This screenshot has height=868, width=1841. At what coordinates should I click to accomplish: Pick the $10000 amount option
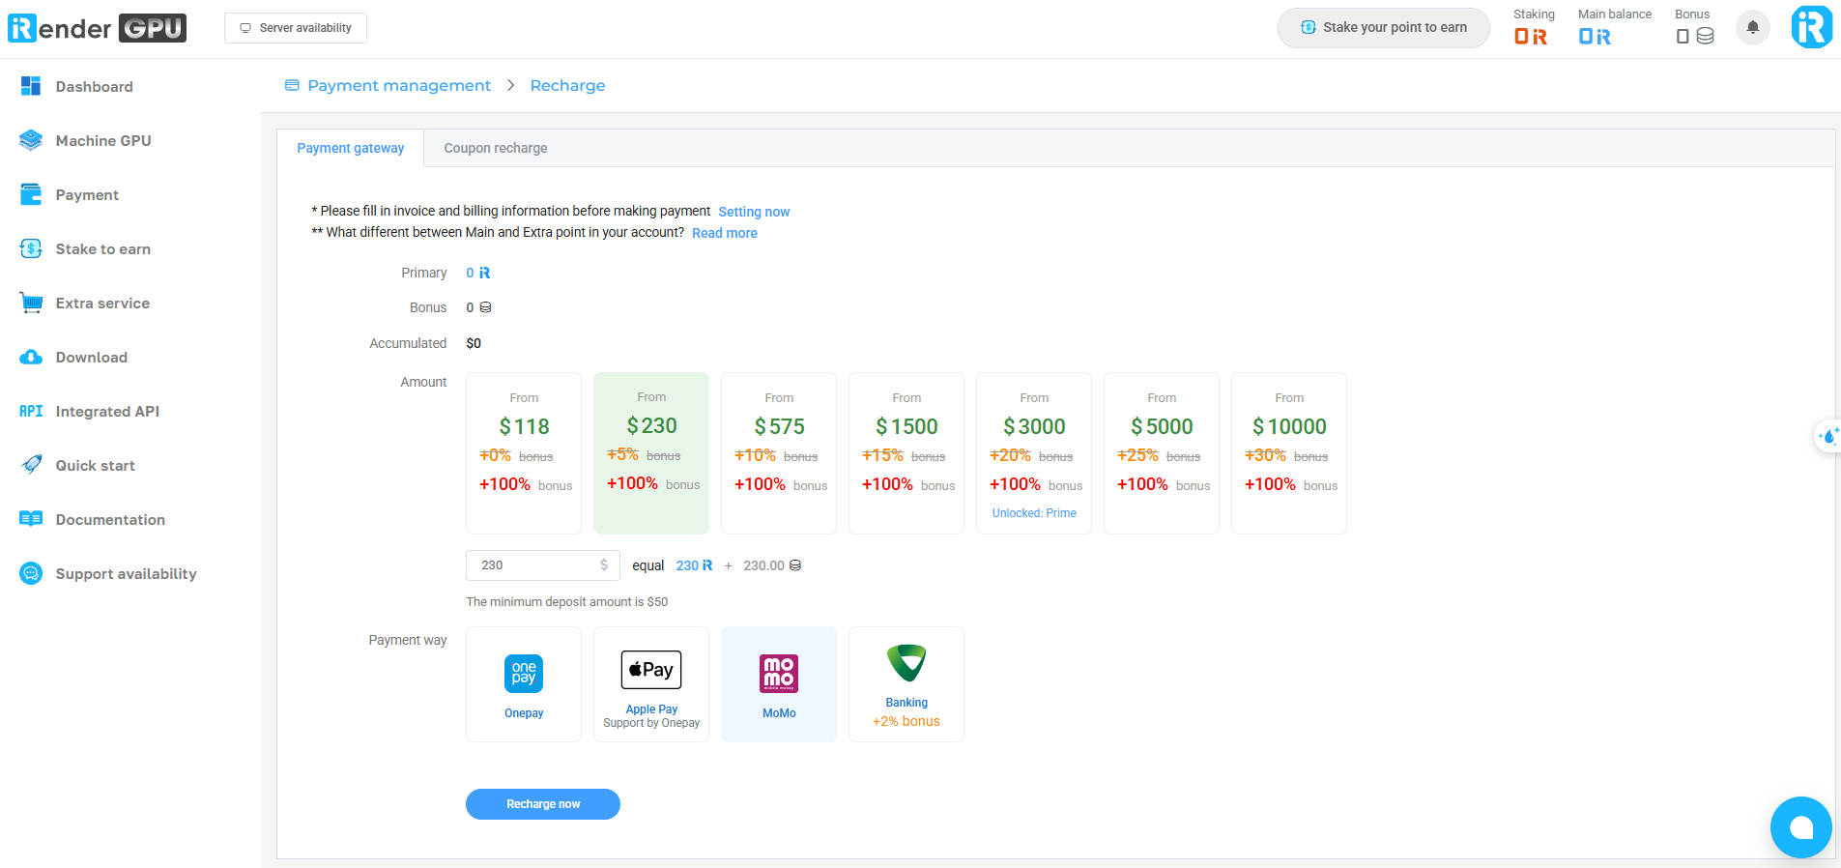point(1289,452)
